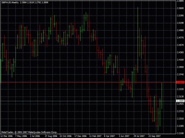Click the 2 Jul 2006 date label
Screen dimensions: 185x138
(35, 136)
